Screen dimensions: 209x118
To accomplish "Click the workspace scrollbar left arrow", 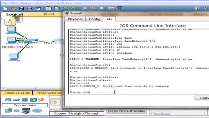I will pyautogui.click(x=3, y=88).
